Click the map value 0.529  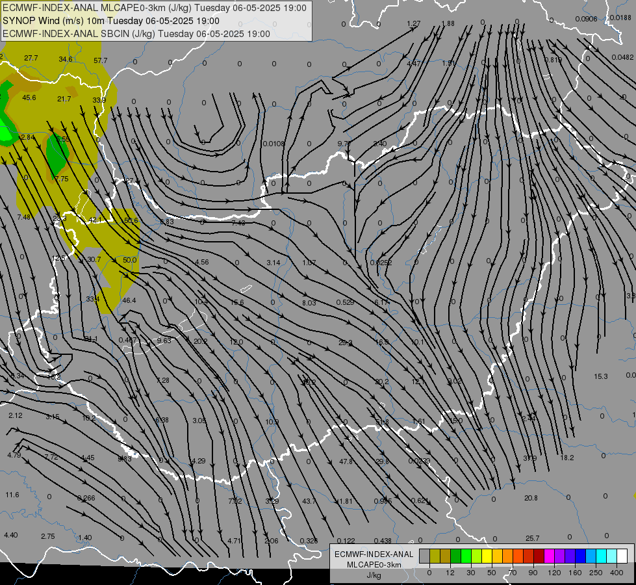tap(345, 302)
